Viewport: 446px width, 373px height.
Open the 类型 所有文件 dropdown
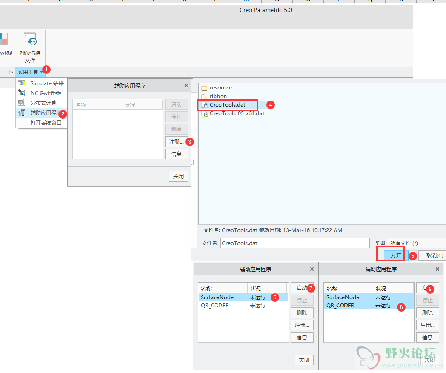(x=415, y=243)
